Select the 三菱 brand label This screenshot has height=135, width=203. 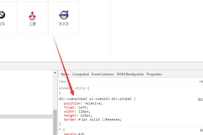32,24
